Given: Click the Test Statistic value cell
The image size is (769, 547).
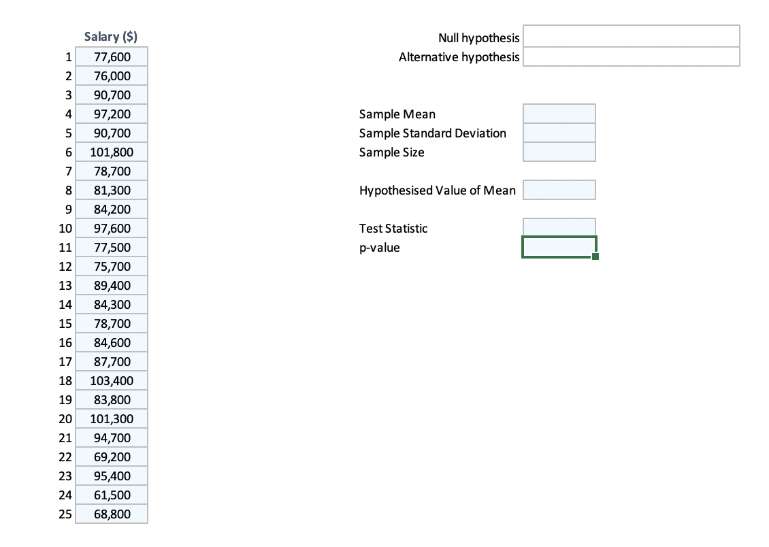Looking at the screenshot, I should point(559,227).
